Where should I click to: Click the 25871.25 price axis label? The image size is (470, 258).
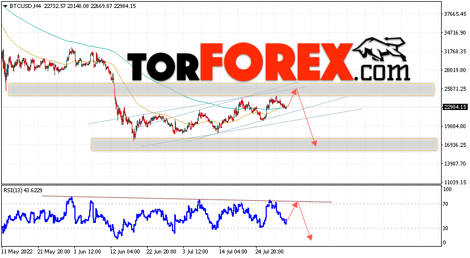click(x=455, y=89)
